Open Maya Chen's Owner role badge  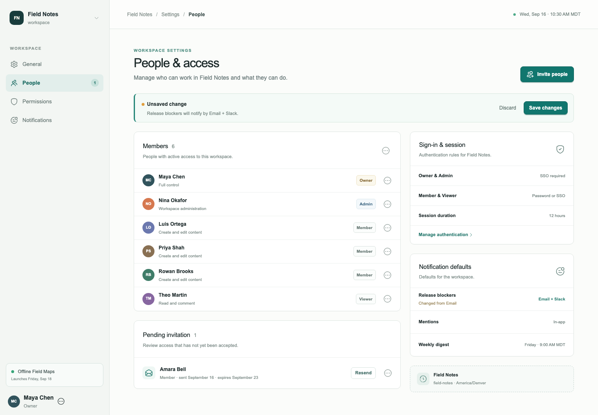coord(366,181)
